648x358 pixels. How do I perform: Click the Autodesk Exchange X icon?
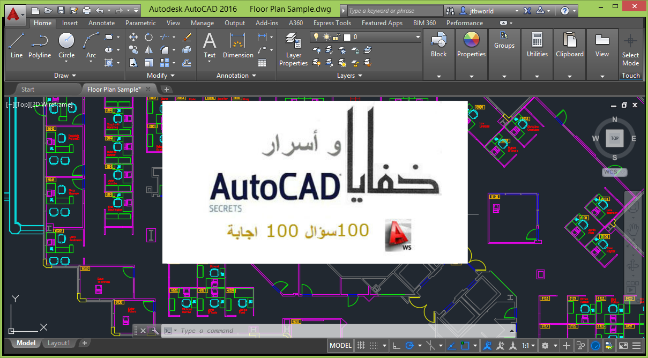(526, 10)
